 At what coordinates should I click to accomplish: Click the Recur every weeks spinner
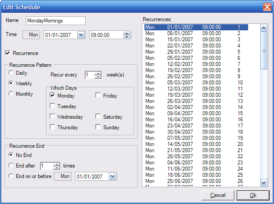[98, 75]
